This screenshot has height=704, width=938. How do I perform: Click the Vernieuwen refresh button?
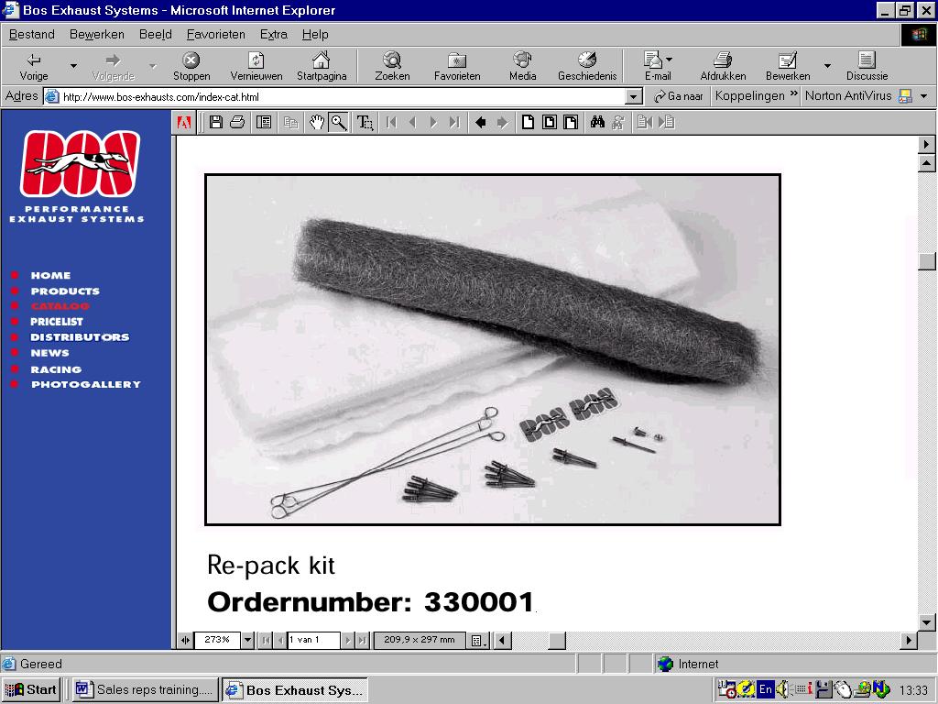[256, 67]
